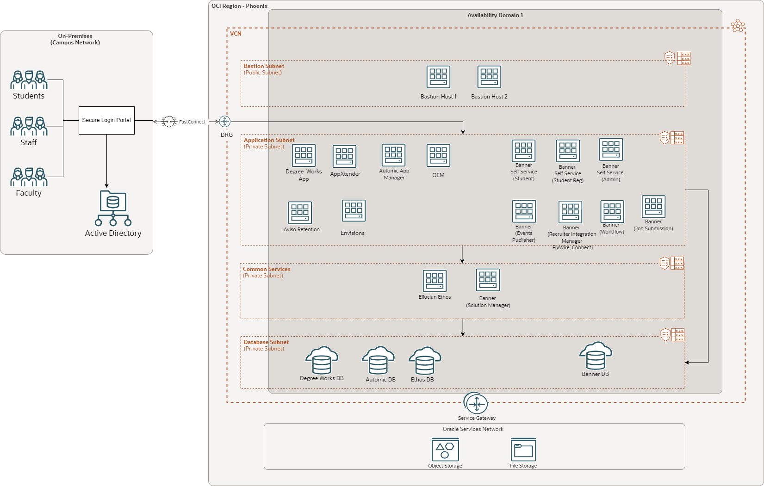This screenshot has width=764, height=486.
Task: Click the Automic DB database icon
Action: [x=378, y=361]
